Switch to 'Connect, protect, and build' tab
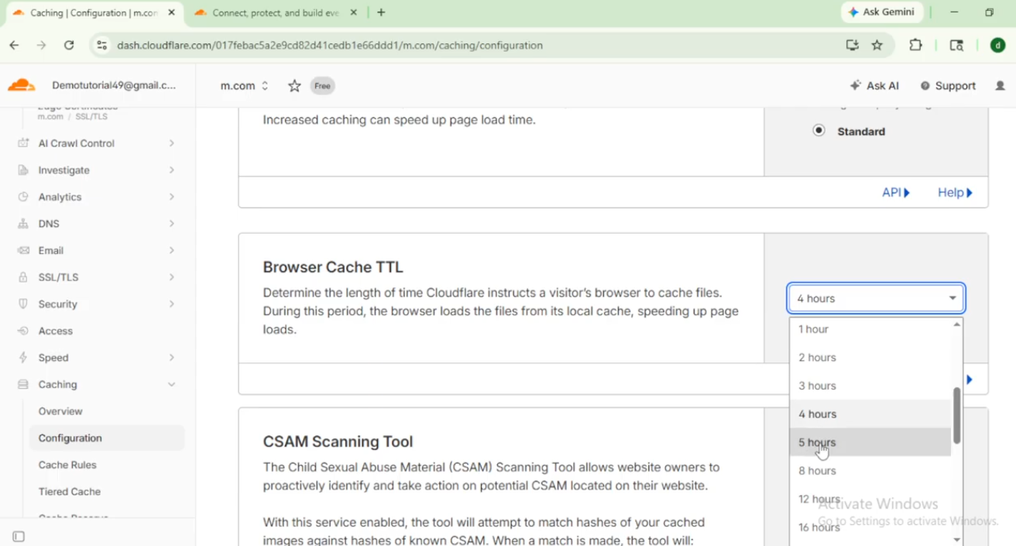Screen dimensions: 1016x546 (275, 12)
